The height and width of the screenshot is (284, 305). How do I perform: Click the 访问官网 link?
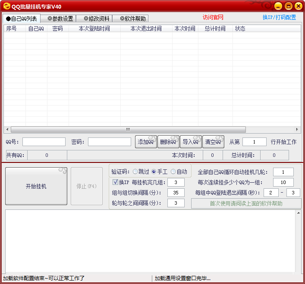(213, 18)
